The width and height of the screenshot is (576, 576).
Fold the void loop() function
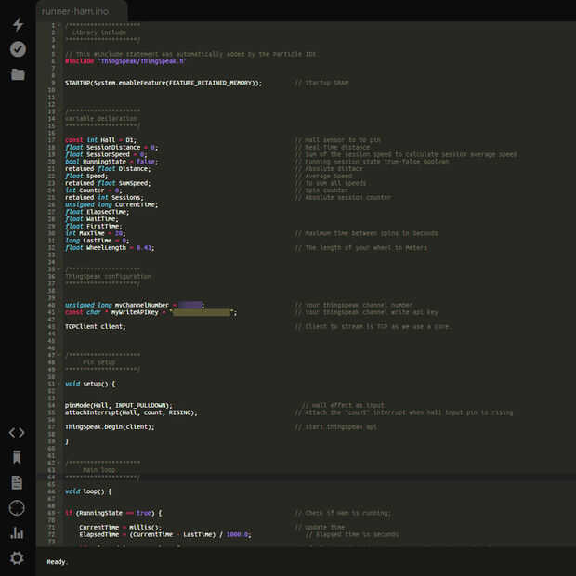click(59, 491)
